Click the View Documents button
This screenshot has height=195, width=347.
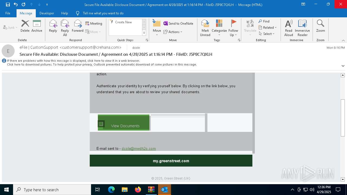coord(124,123)
